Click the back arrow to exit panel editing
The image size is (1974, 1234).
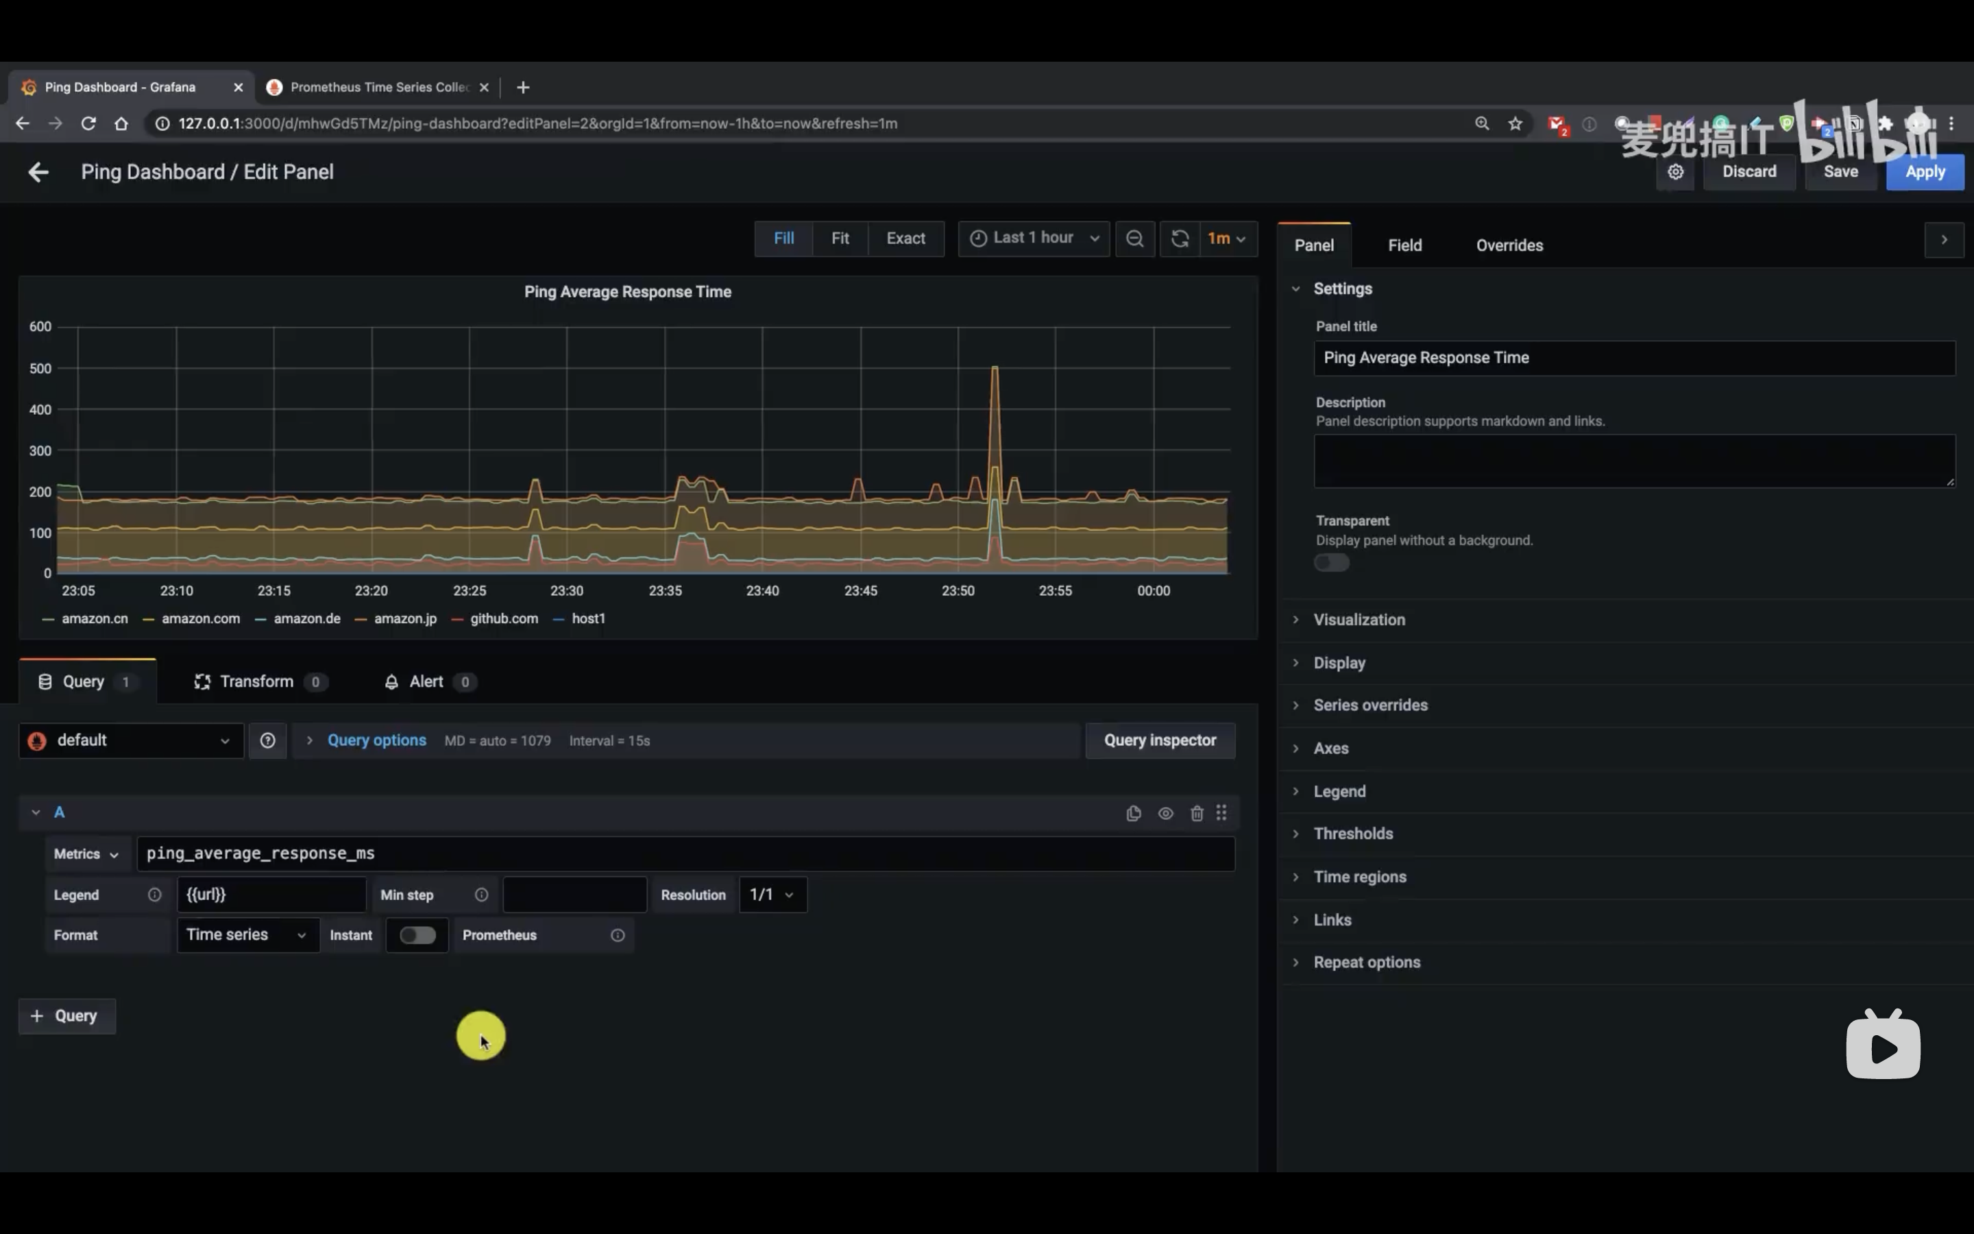pos(38,172)
